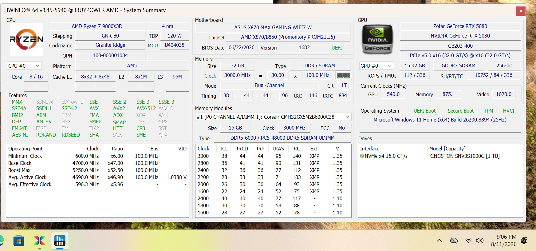536x251 pixels.
Task: Open the GPU #0 selector dropdown
Action: click(376, 66)
